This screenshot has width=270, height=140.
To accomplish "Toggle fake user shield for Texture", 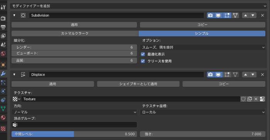I will [x=243, y=99].
